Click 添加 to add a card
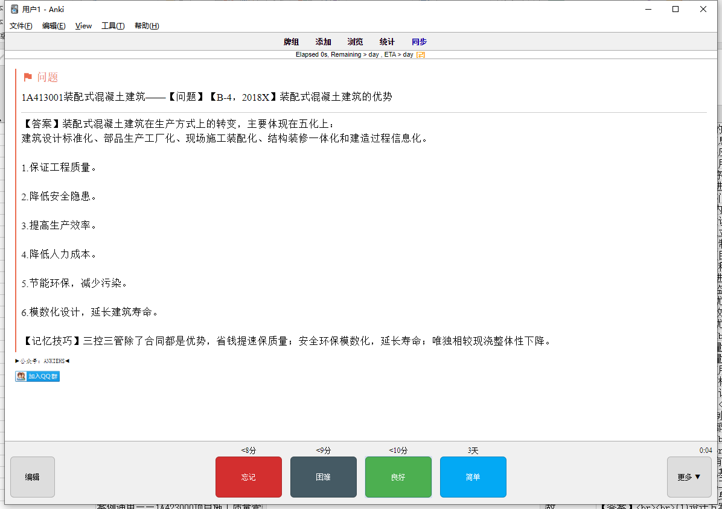This screenshot has height=509, width=722. click(x=323, y=42)
